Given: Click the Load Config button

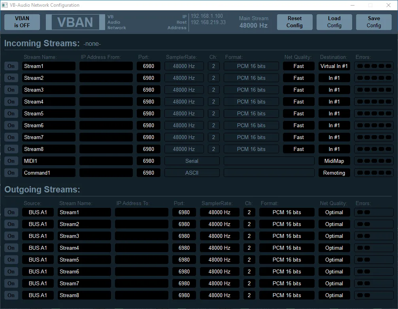Looking at the screenshot, I should coord(334,22).
